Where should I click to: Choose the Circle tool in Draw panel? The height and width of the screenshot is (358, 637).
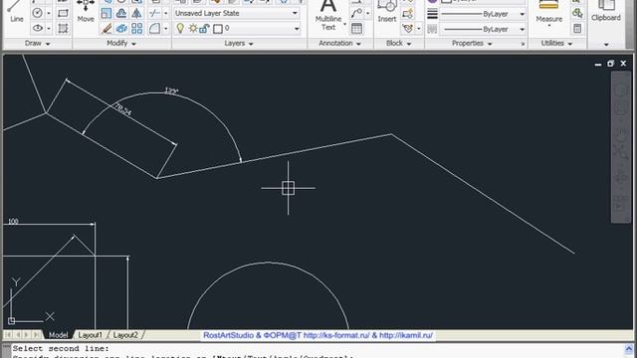pyautogui.click(x=38, y=13)
